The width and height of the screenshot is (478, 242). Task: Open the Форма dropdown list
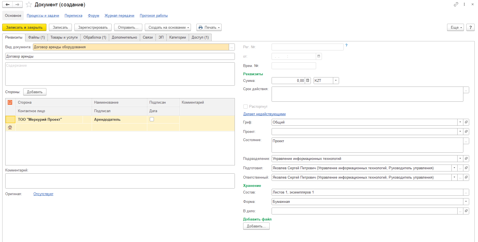click(x=466, y=201)
